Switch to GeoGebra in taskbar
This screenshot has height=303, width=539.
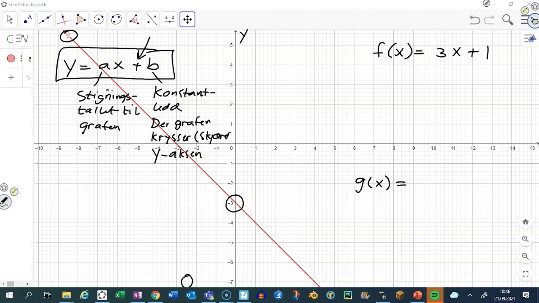coord(102,295)
